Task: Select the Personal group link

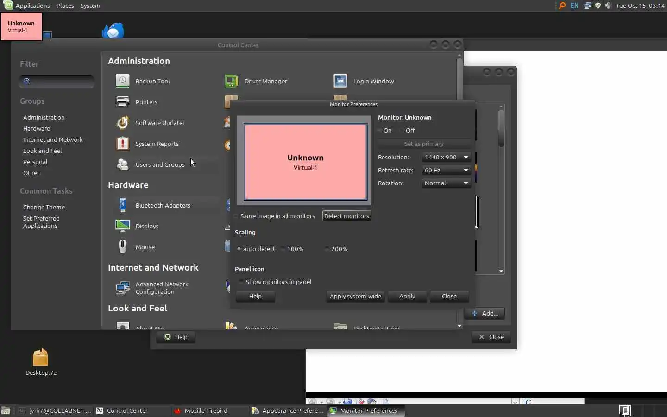Action: point(35,162)
